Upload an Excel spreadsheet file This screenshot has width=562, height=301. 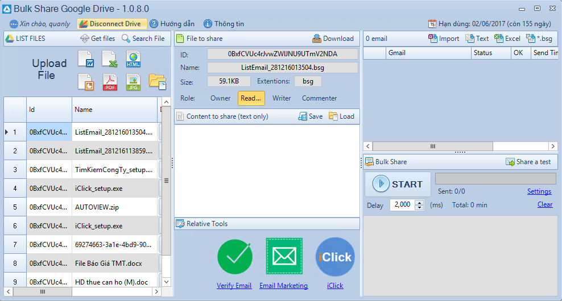tap(110, 59)
